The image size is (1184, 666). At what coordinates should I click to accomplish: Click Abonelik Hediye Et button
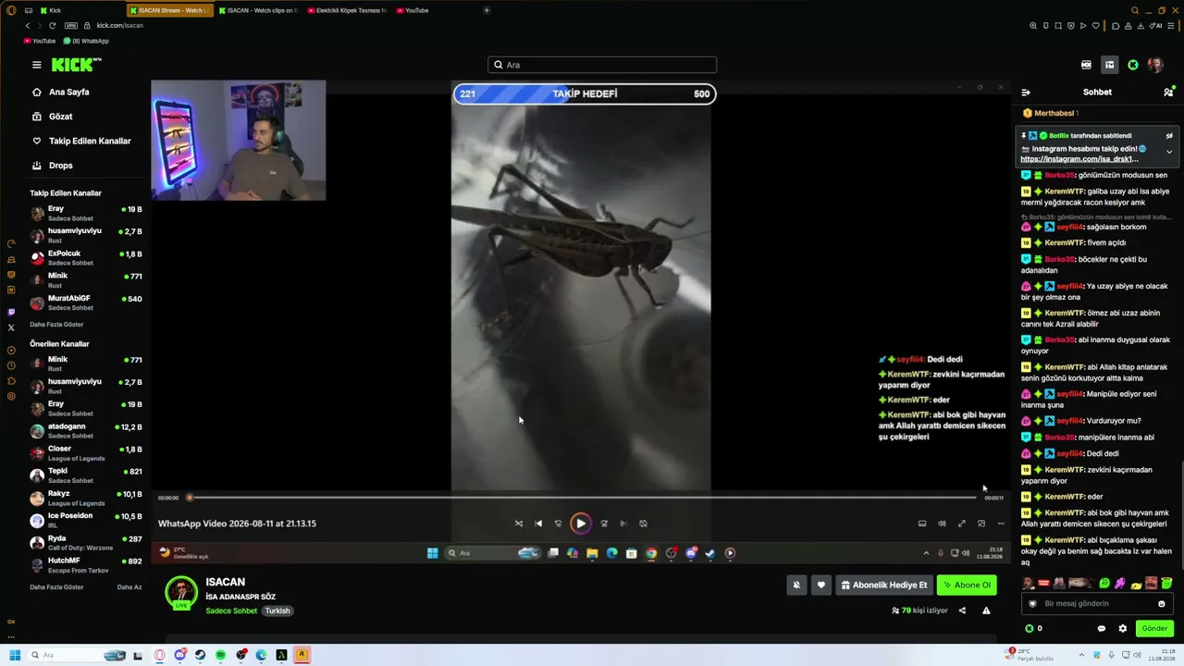click(x=883, y=585)
